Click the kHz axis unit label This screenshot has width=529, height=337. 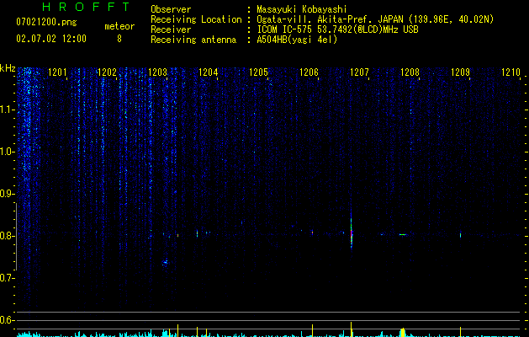click(x=8, y=68)
